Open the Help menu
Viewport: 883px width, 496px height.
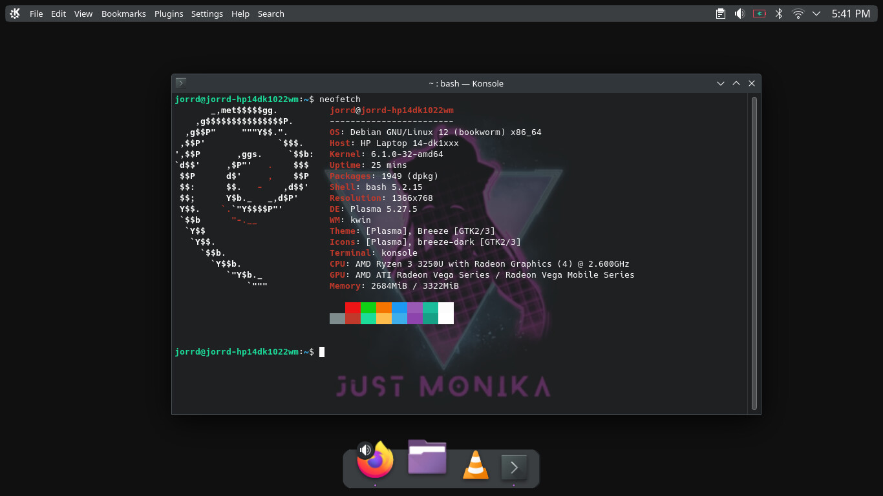click(240, 14)
